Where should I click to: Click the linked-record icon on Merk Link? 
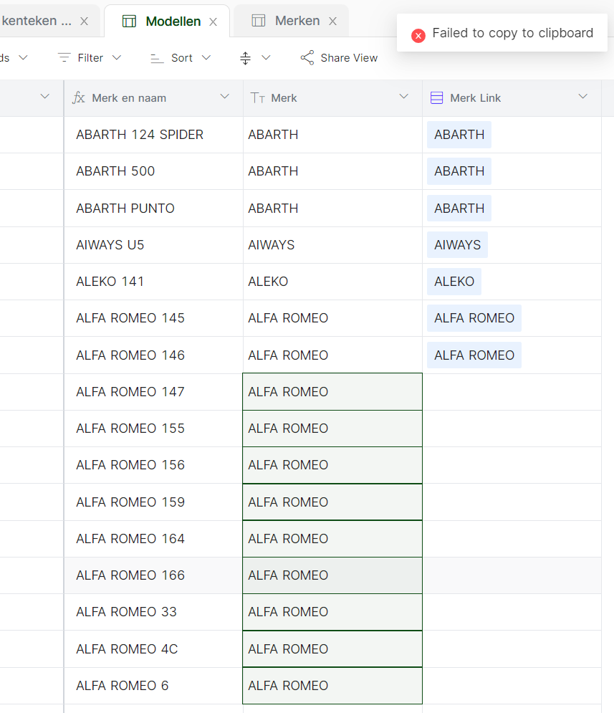pos(436,97)
